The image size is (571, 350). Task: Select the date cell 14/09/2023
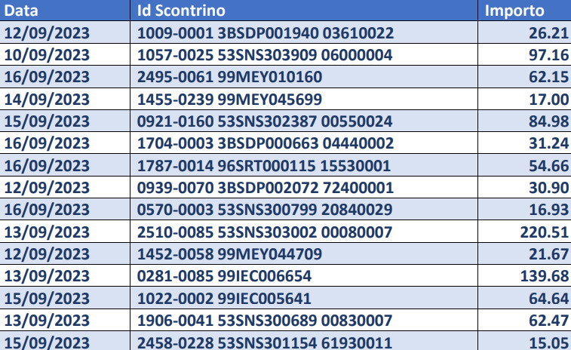pyautogui.click(x=65, y=99)
